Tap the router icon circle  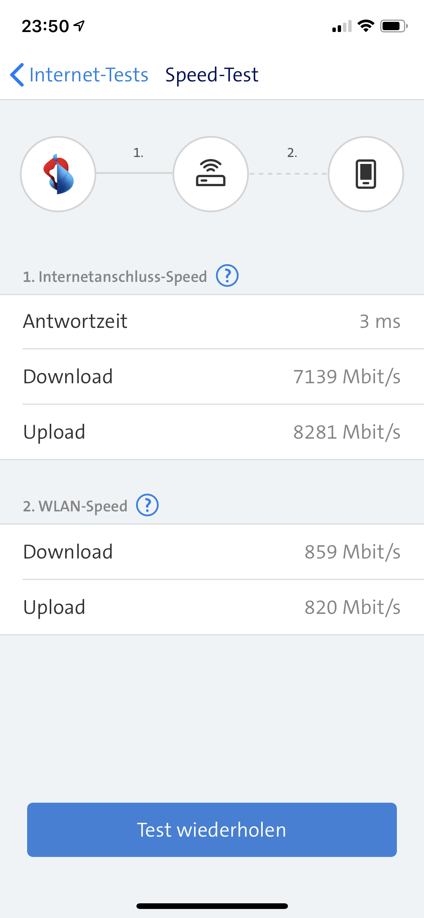[x=211, y=174]
